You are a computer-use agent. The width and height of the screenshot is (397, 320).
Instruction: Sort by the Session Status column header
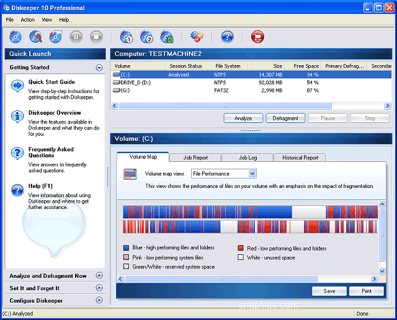[188, 66]
